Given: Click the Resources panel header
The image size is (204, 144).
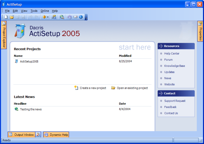Looking at the screenshot, I should tap(176, 46).
